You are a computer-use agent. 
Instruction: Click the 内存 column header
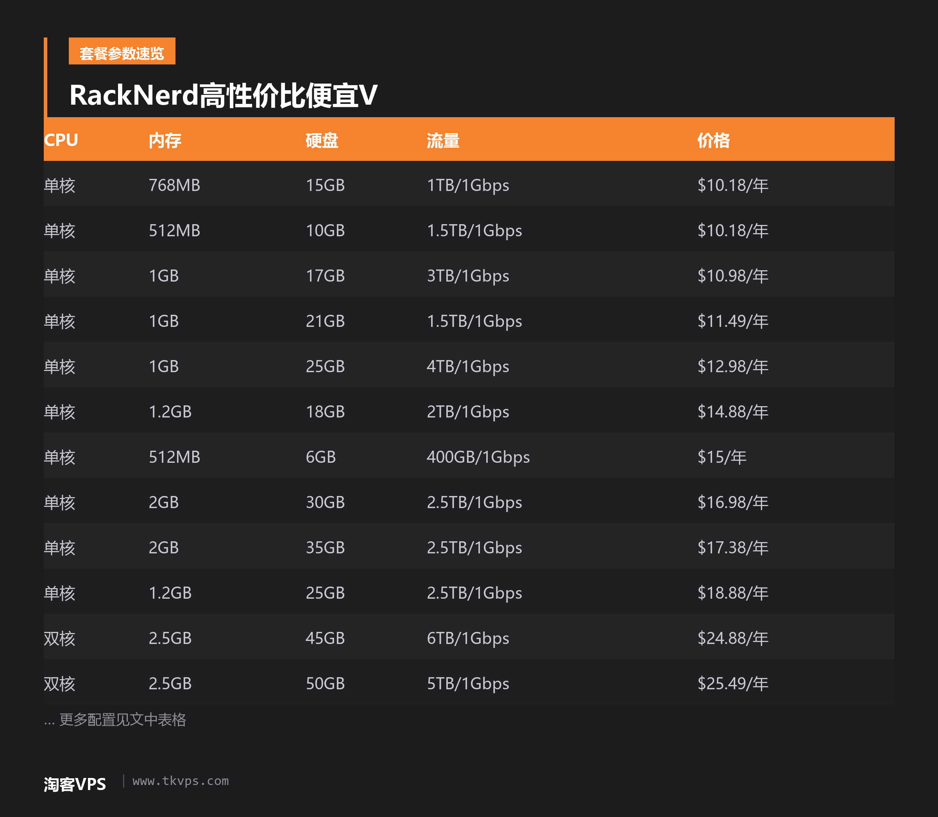click(x=165, y=140)
